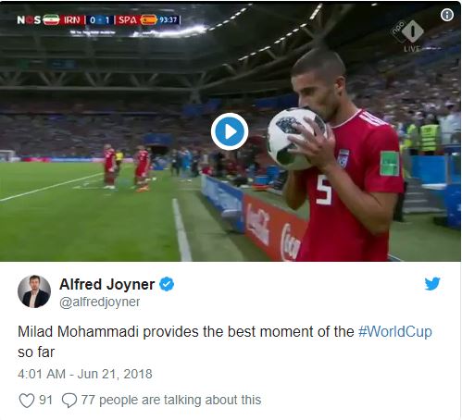This screenshot has width=462, height=420.
Task: Click the NPO 1 LIVE logo
Action: (x=409, y=35)
